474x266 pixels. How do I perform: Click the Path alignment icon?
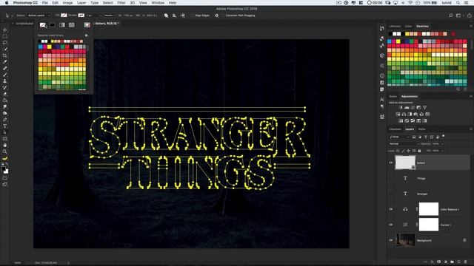[x=175, y=16]
